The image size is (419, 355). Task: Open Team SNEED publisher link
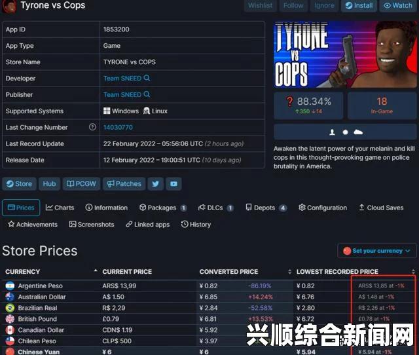point(122,94)
